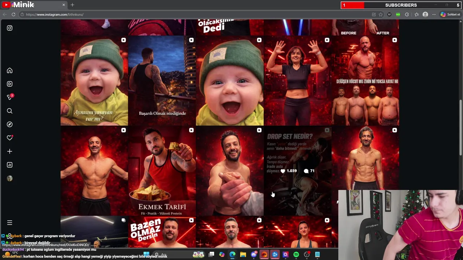Open the Explore compass icon
This screenshot has height=260, width=463.
[10, 124]
